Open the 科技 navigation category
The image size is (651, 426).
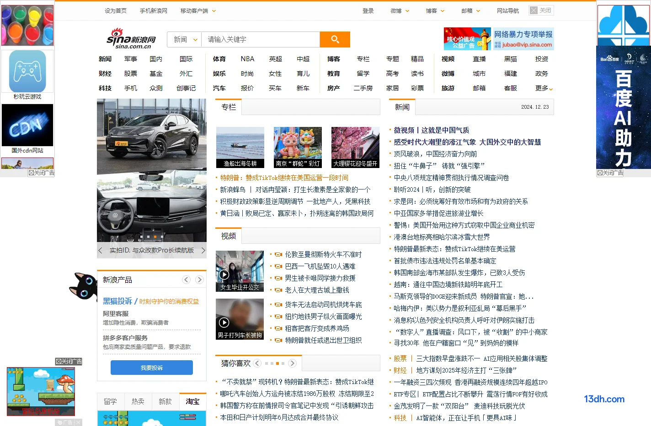click(105, 88)
